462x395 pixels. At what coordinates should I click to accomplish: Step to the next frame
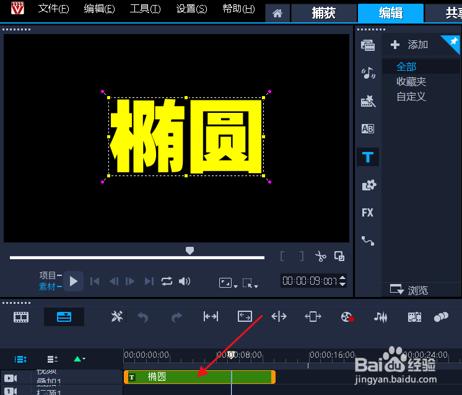click(130, 281)
